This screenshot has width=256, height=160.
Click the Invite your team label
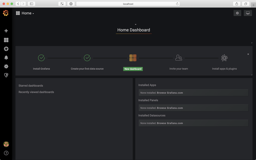click(x=179, y=69)
